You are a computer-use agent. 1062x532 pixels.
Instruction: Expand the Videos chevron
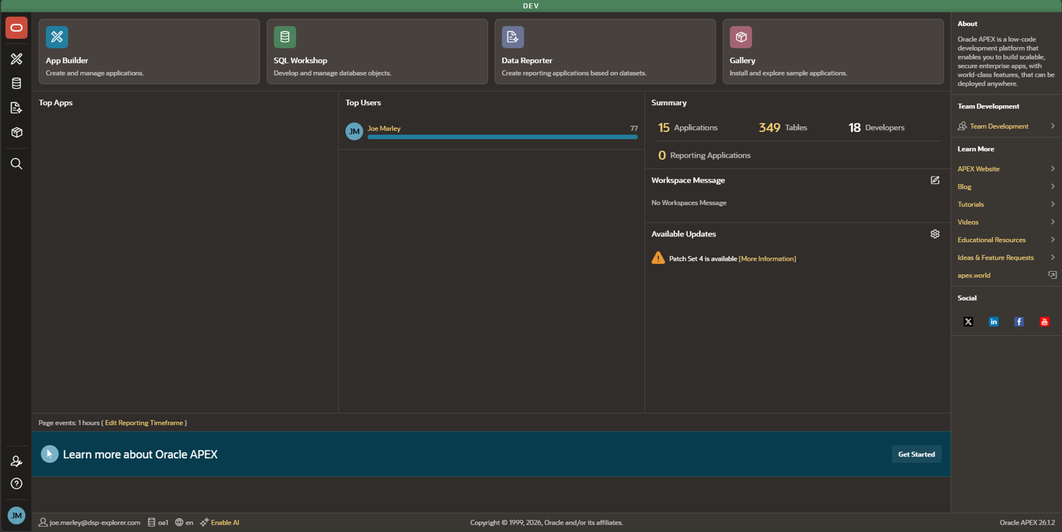pyautogui.click(x=1053, y=222)
